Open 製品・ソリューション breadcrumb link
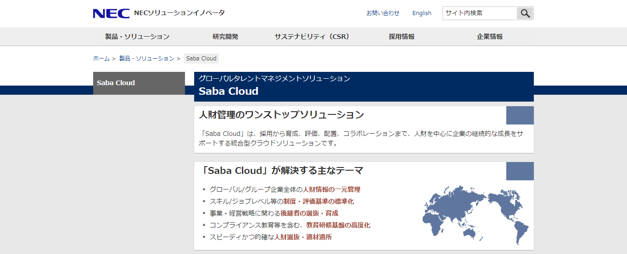The height and width of the screenshot is (254, 627). click(x=147, y=59)
